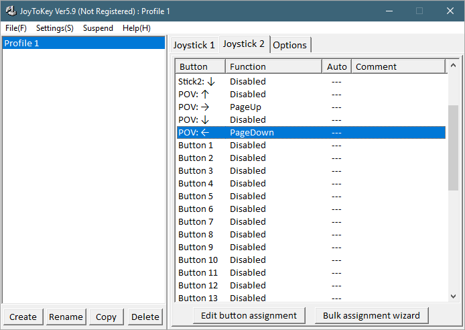This screenshot has width=465, height=330.
Task: Switch to the Joystick 1 tab
Action: click(194, 45)
